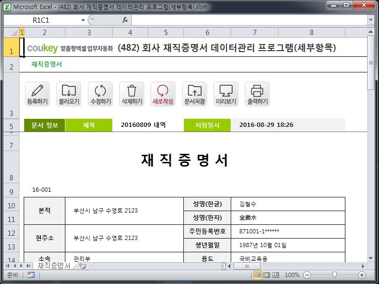Click the saved date 2016-08-29 18:26 cell

point(288,125)
